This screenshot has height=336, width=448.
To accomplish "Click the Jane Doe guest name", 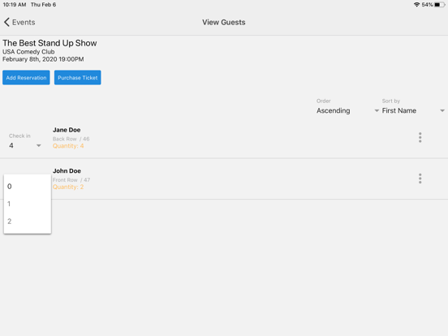I will click(67, 130).
